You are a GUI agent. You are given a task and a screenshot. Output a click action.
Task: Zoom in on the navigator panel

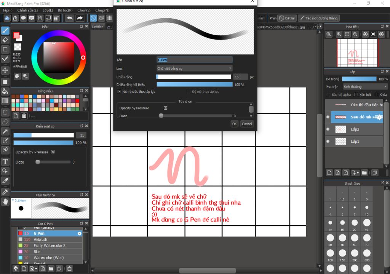tap(339, 34)
